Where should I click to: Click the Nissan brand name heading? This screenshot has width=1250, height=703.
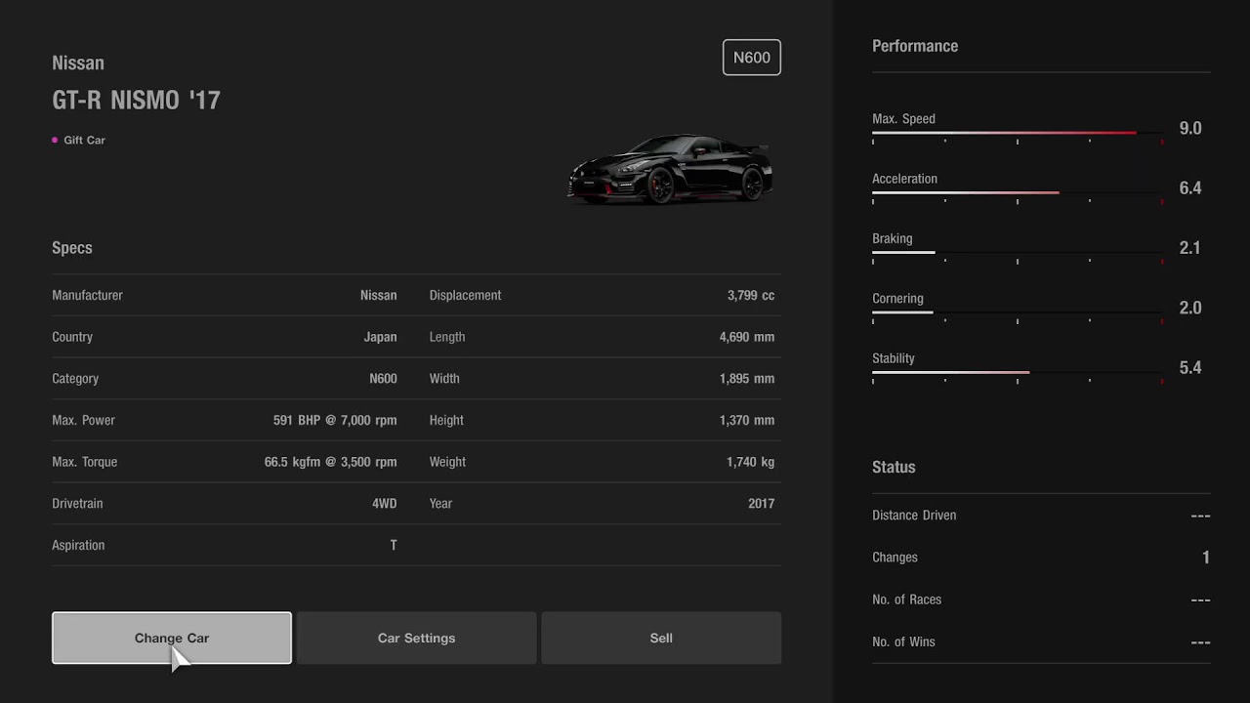click(78, 62)
